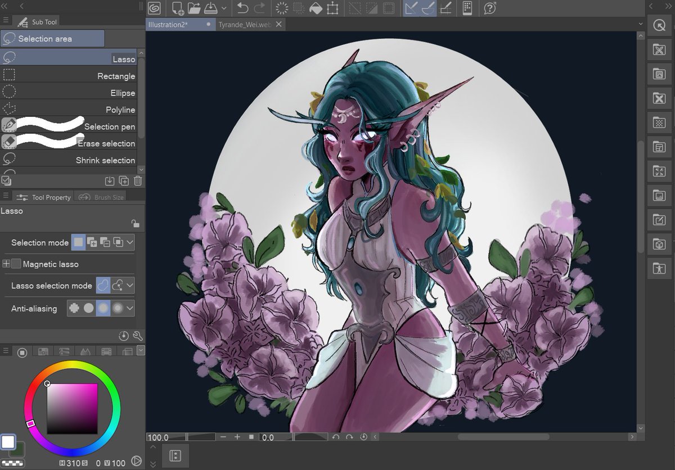Expand the Magnetic lasso settings

[6, 264]
